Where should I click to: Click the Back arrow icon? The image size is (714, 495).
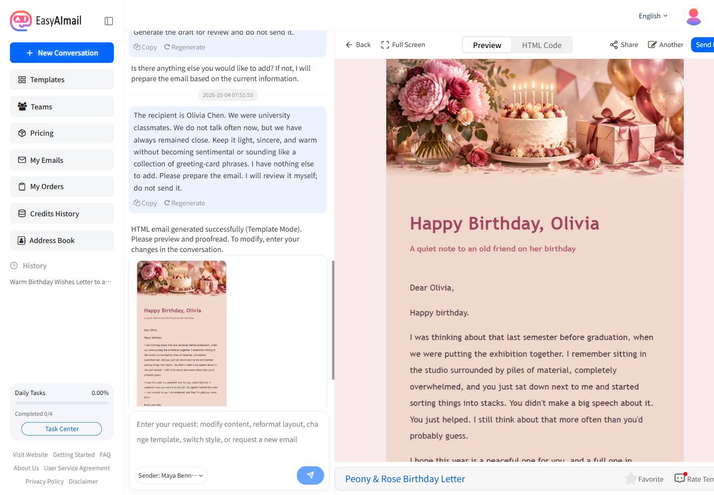349,45
